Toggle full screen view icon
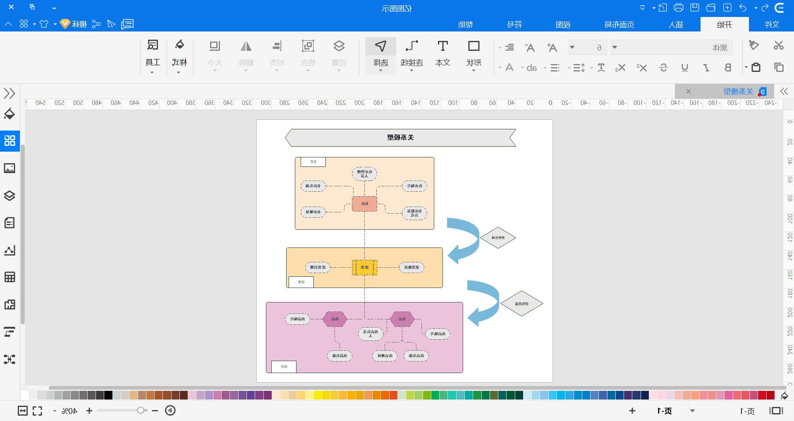The height and width of the screenshot is (421, 794). (x=38, y=411)
